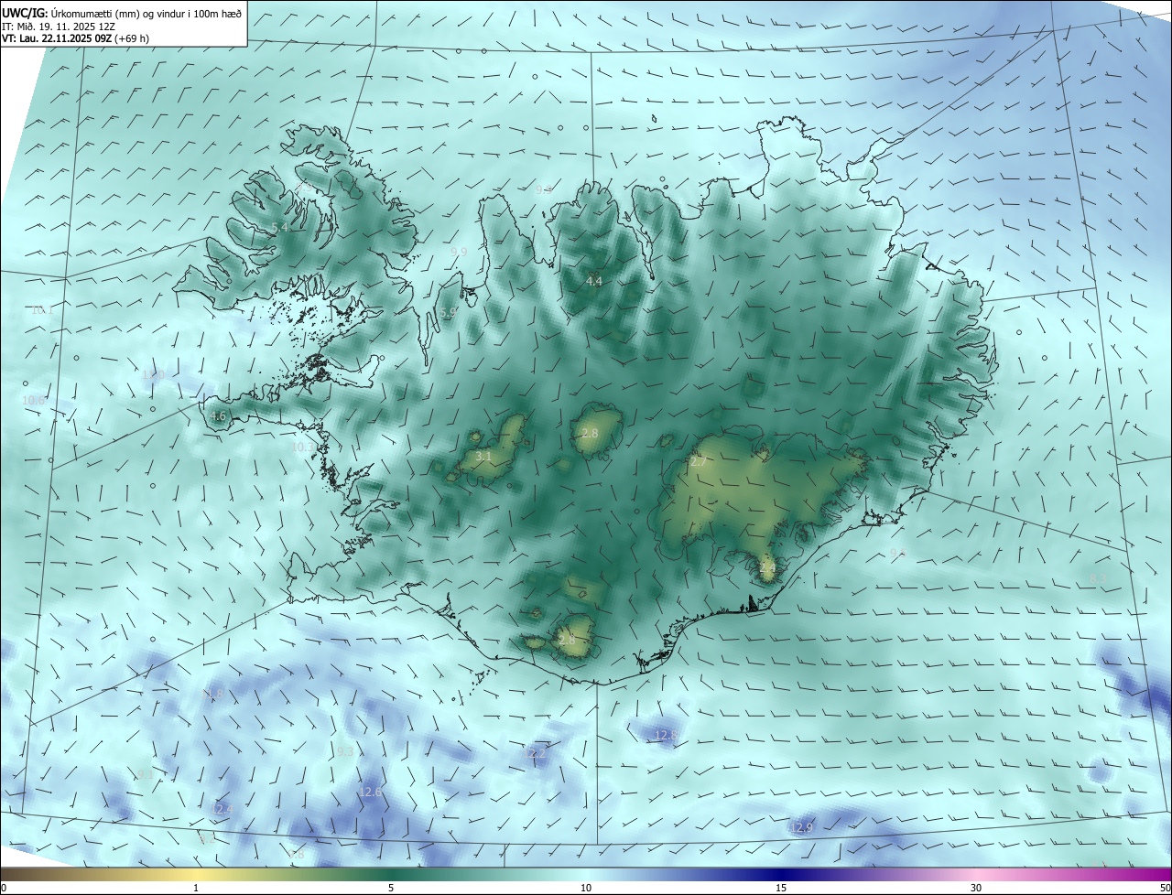Click the 9.1 value label in the southwest sea
Viewport: 1172px width, 895px height.
click(x=146, y=774)
